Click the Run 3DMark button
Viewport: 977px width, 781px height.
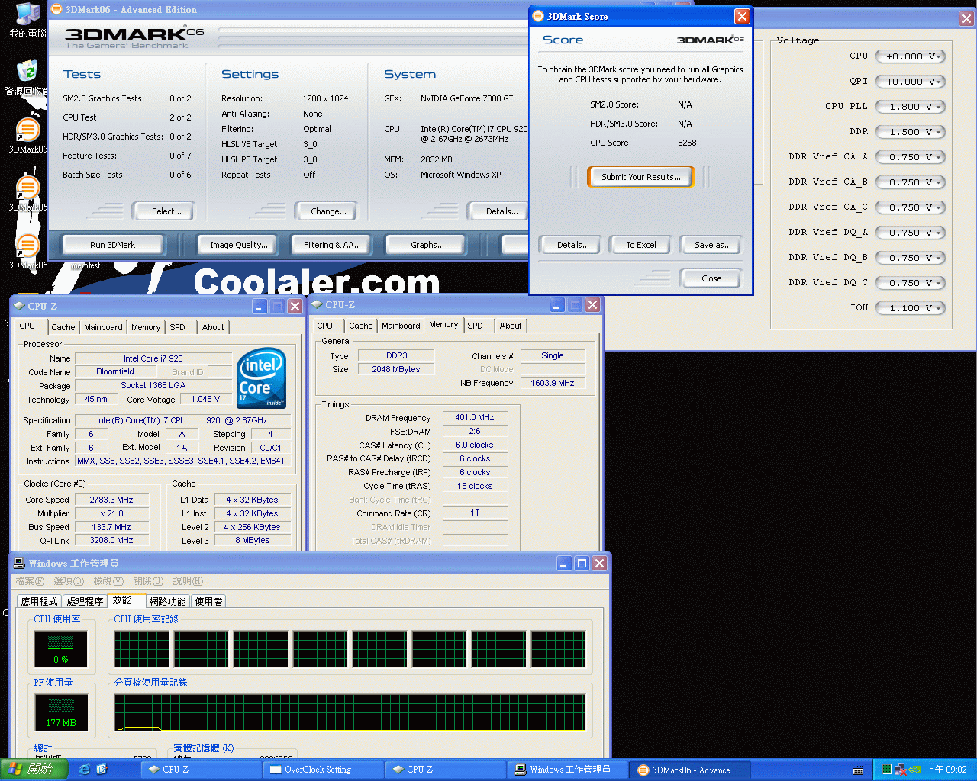[112, 245]
